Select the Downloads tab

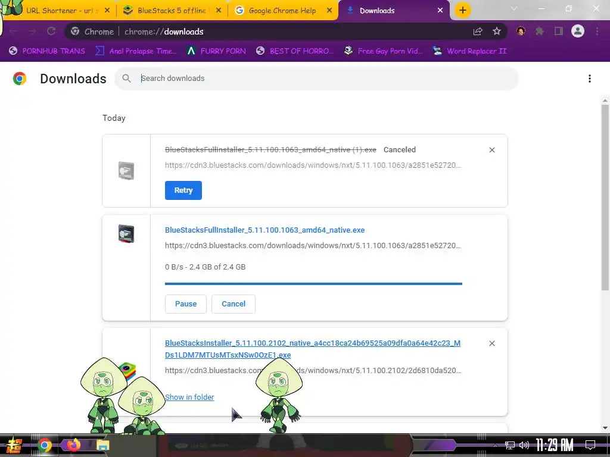point(389,11)
